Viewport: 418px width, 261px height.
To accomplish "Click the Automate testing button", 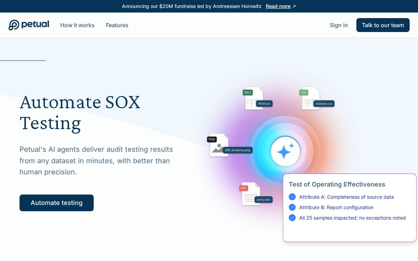I will (x=56, y=203).
